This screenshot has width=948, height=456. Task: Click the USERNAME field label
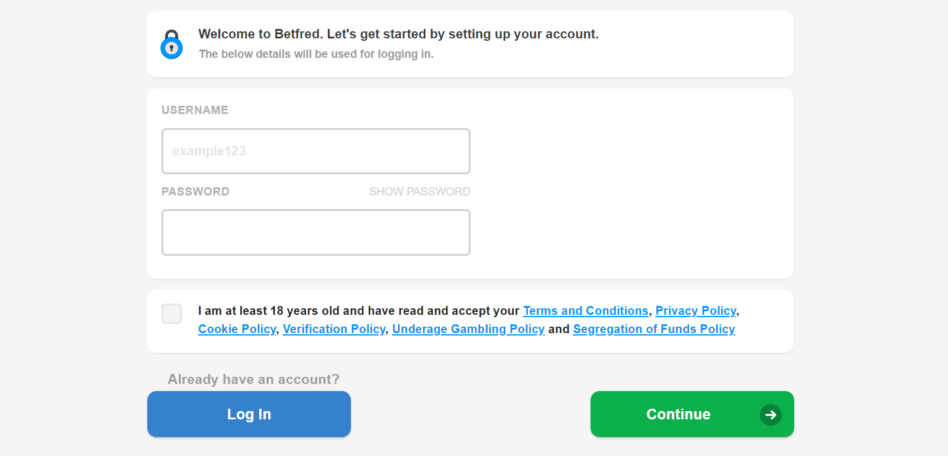pos(195,110)
